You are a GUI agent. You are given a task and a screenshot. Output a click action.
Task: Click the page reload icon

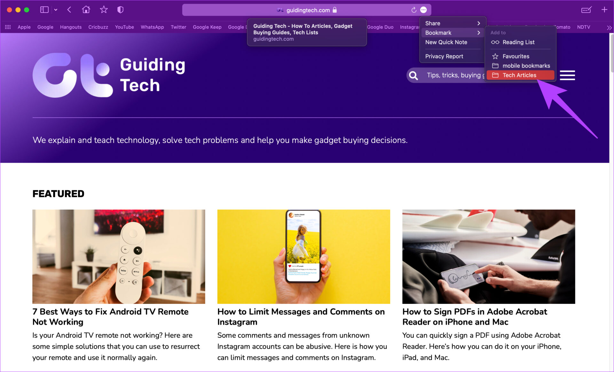412,10
